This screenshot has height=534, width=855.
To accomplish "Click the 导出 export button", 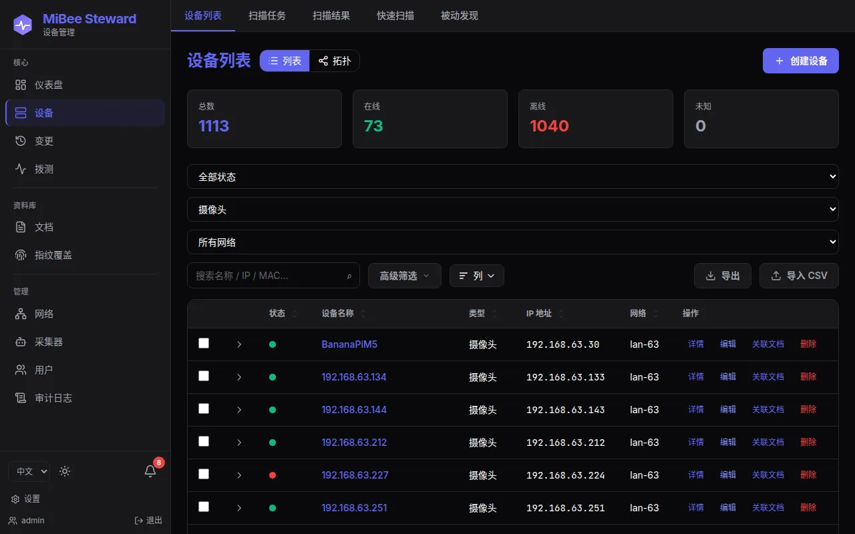I will click(723, 276).
